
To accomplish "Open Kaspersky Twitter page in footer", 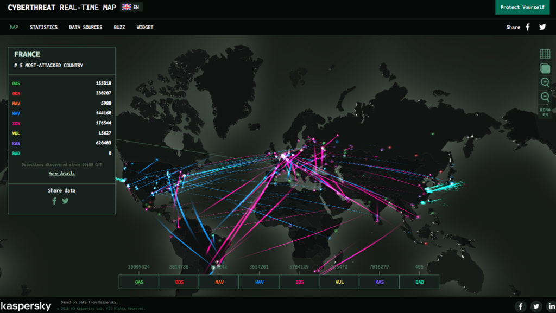I will click(x=536, y=306).
